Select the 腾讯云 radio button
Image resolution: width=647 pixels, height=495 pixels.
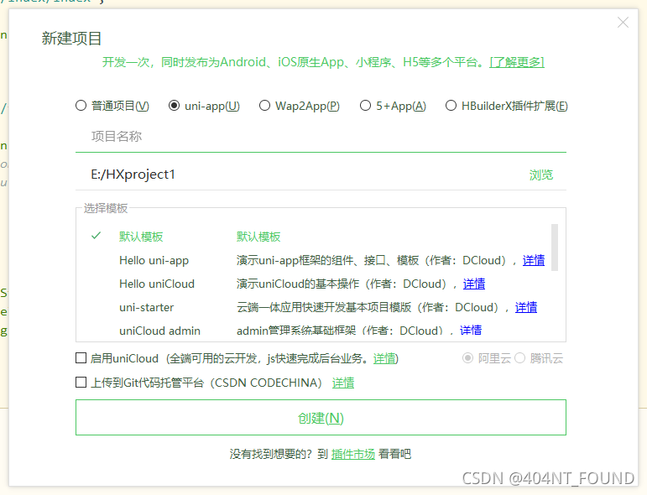tap(520, 358)
